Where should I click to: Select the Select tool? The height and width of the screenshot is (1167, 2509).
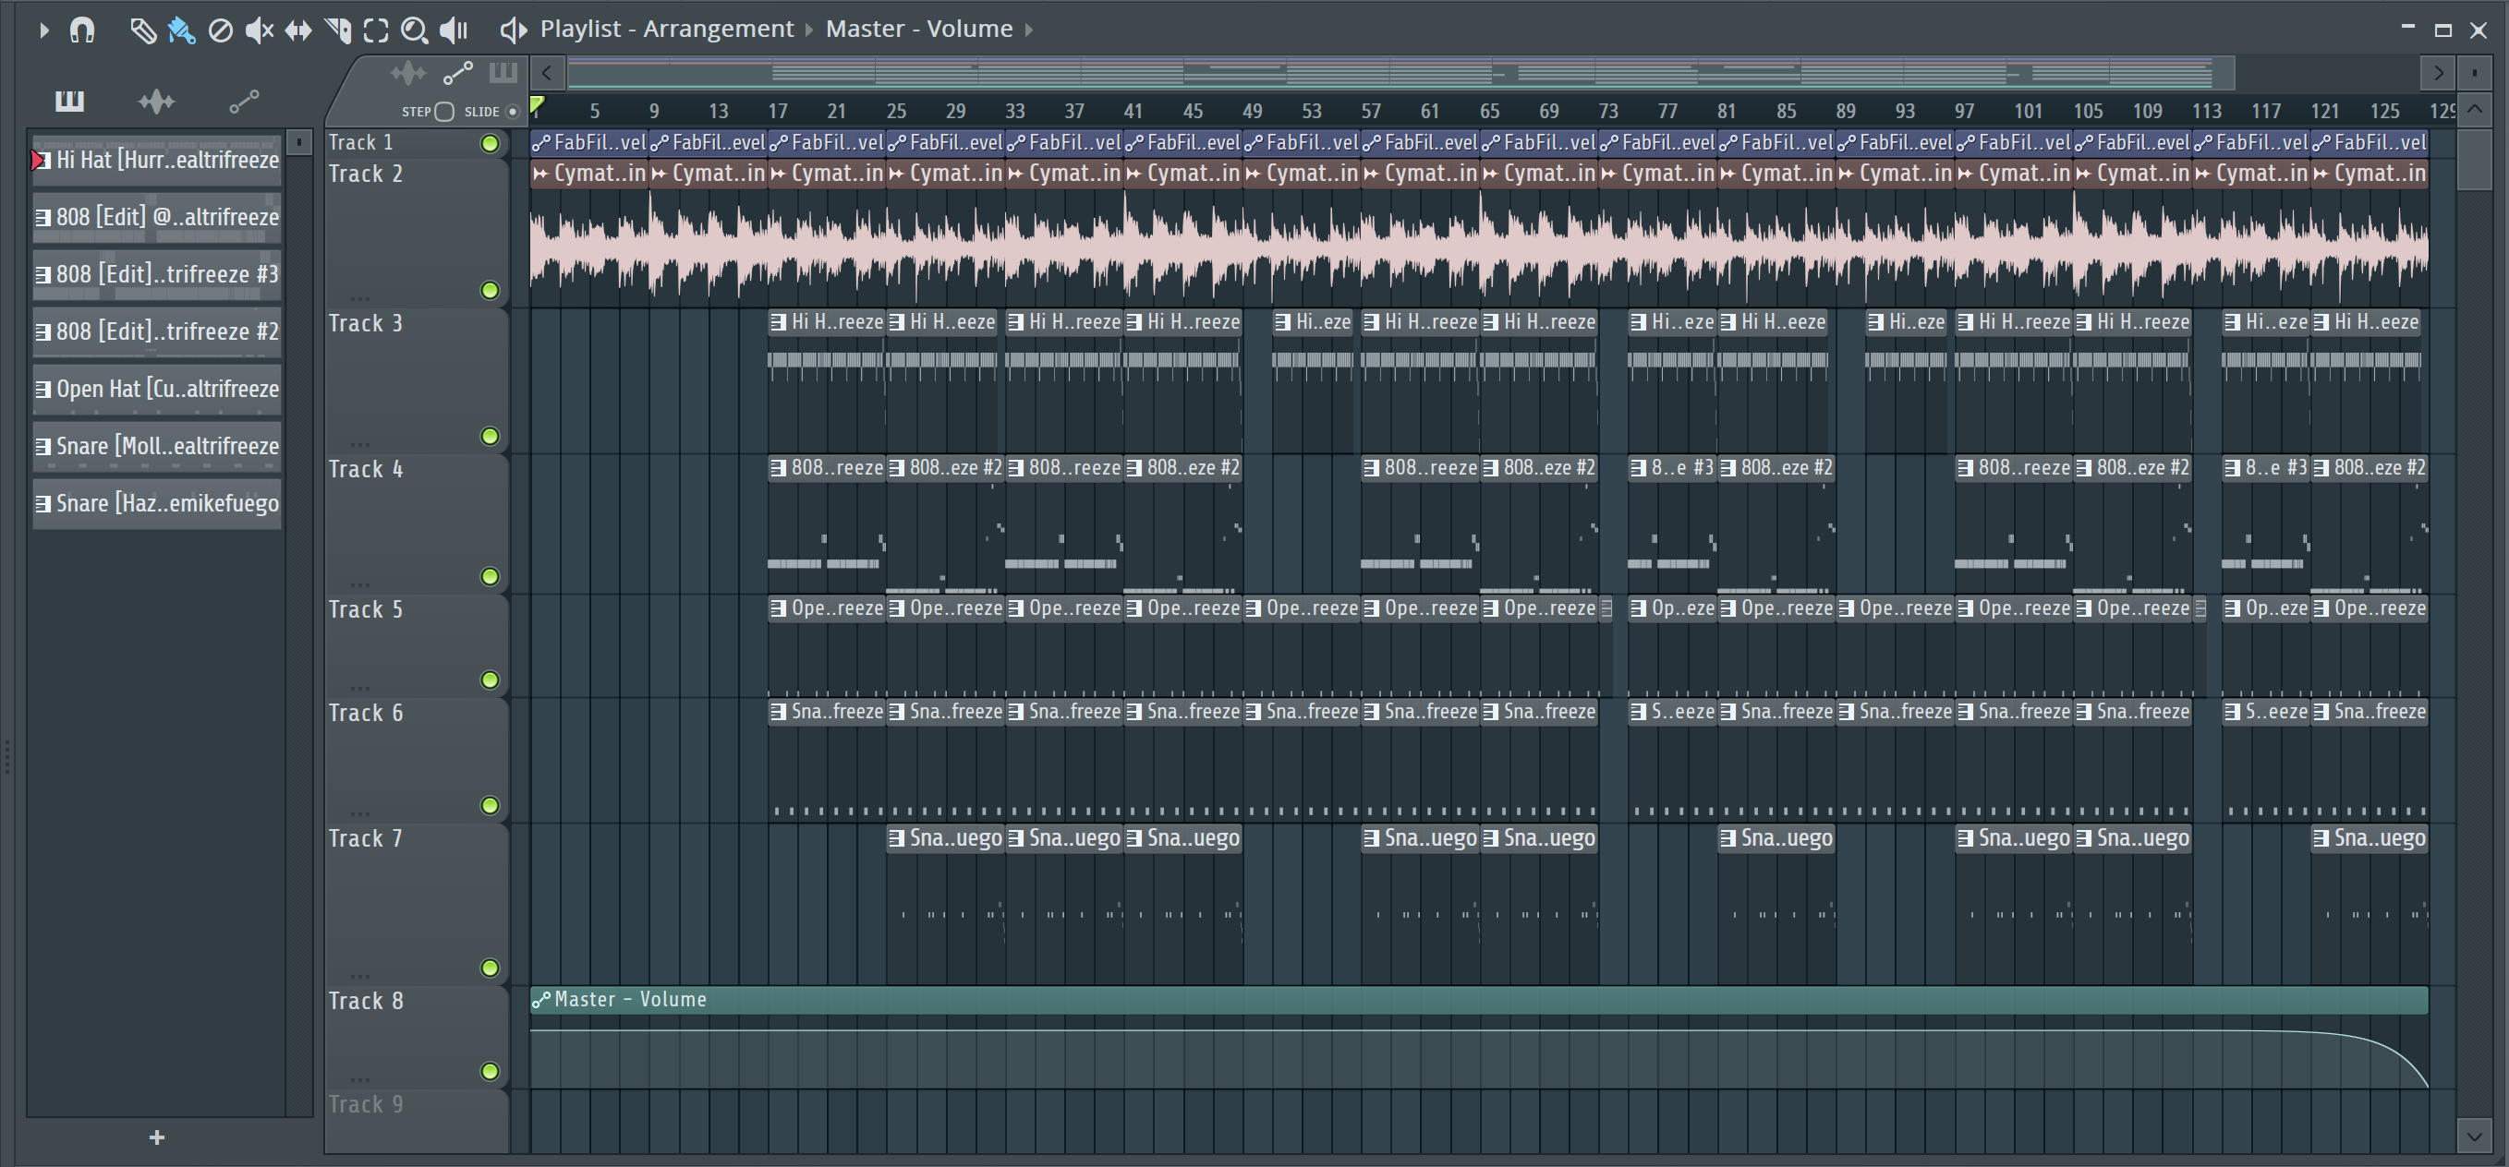tap(376, 31)
